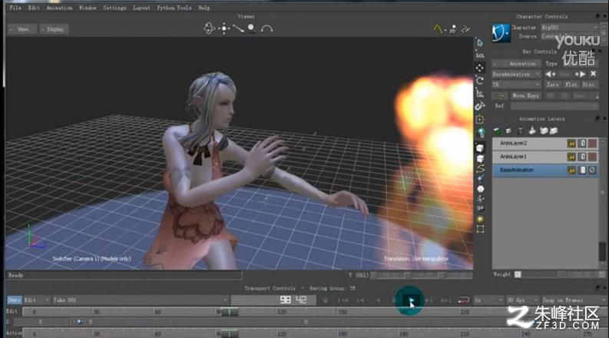This screenshot has width=609, height=338.
Task: Select the Zoom magnifier tool
Action: [252, 28]
